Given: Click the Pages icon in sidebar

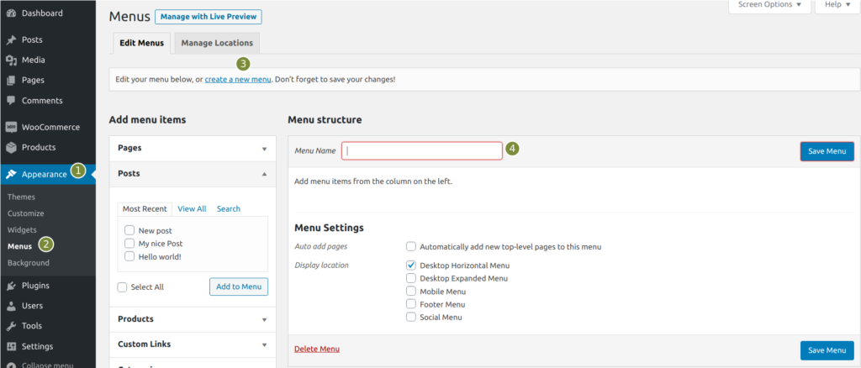Looking at the screenshot, I should tap(11, 80).
